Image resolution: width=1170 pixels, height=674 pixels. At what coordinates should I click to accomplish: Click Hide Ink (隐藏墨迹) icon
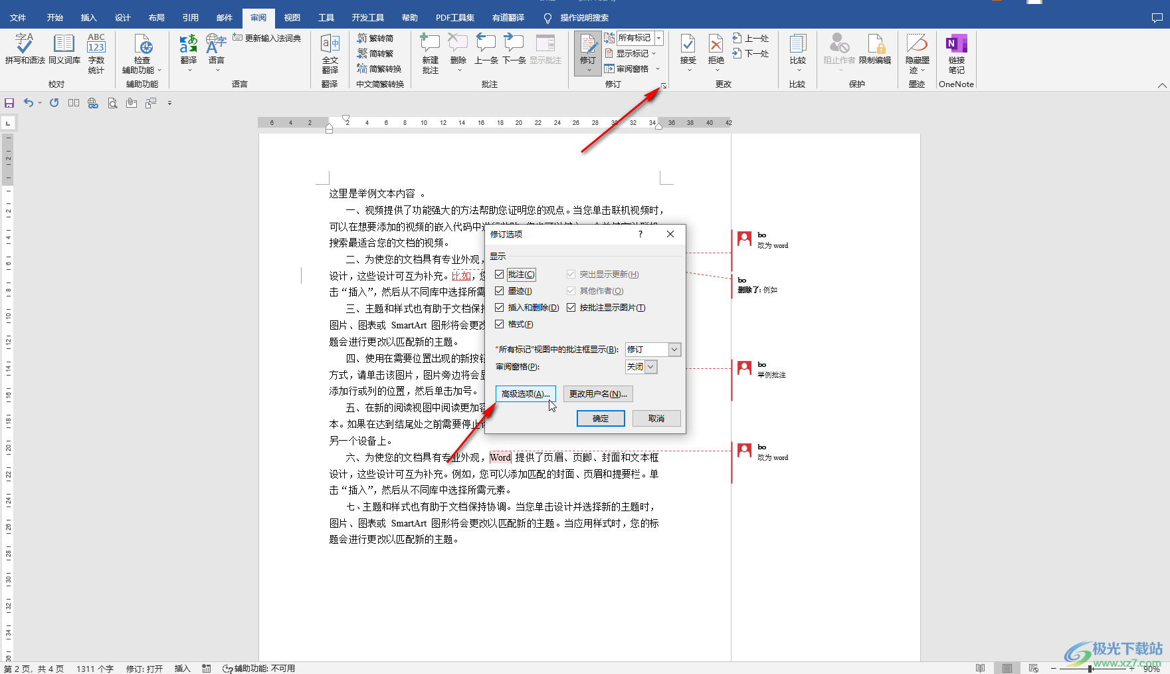[918, 45]
